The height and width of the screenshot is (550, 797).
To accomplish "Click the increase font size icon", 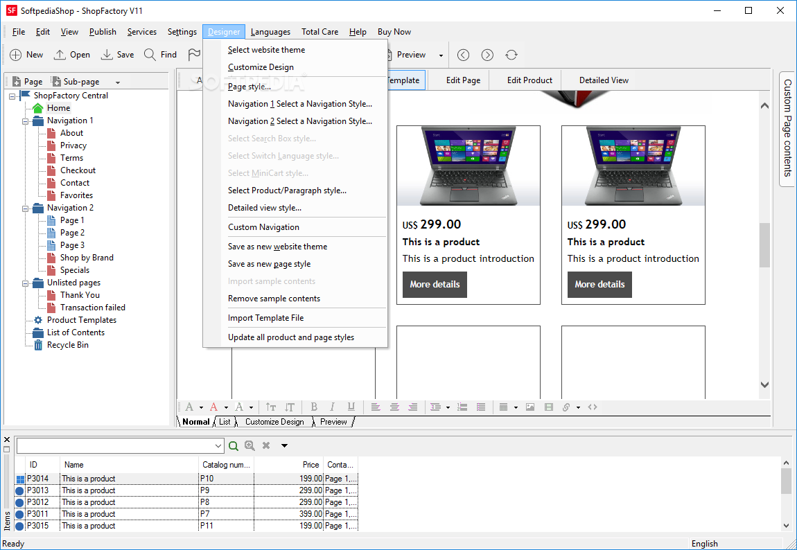I will (x=271, y=407).
